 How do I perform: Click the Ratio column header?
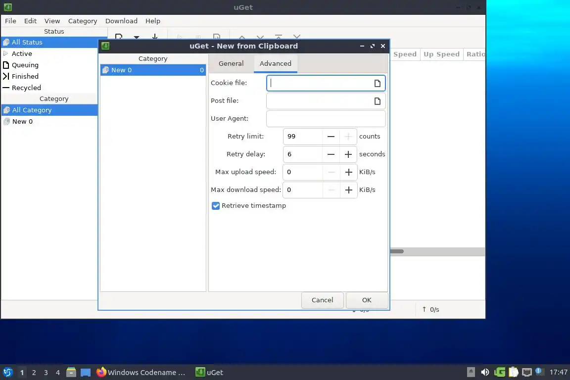[475, 54]
